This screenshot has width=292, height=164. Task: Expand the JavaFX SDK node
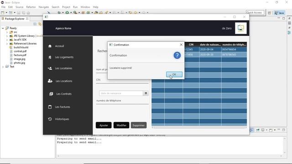[x=7, y=40]
